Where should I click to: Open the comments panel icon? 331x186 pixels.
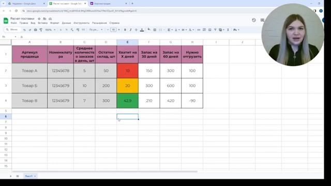(262, 20)
